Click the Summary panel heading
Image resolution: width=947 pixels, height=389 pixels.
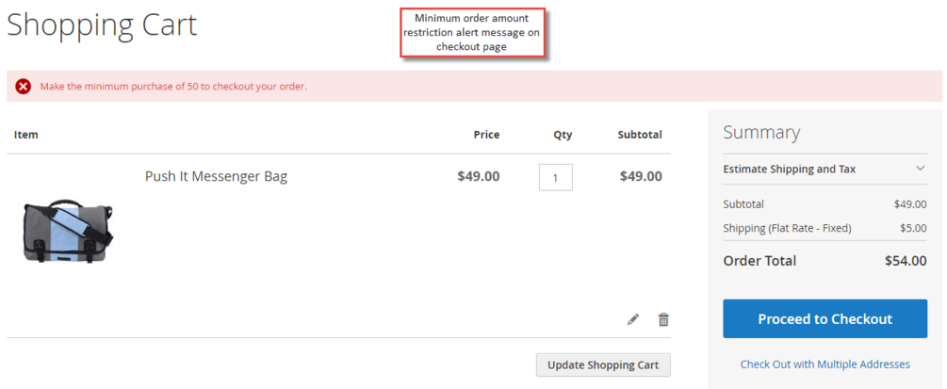pyautogui.click(x=761, y=132)
